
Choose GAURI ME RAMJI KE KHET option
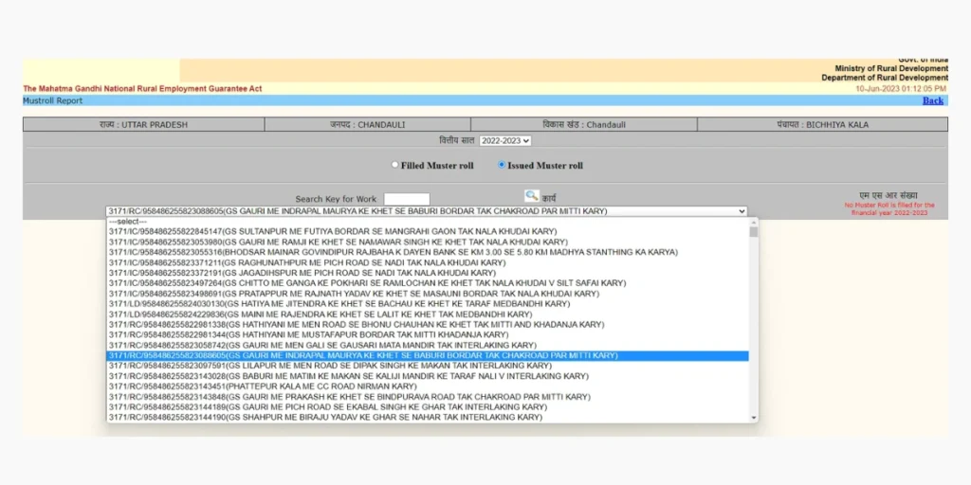point(428,242)
